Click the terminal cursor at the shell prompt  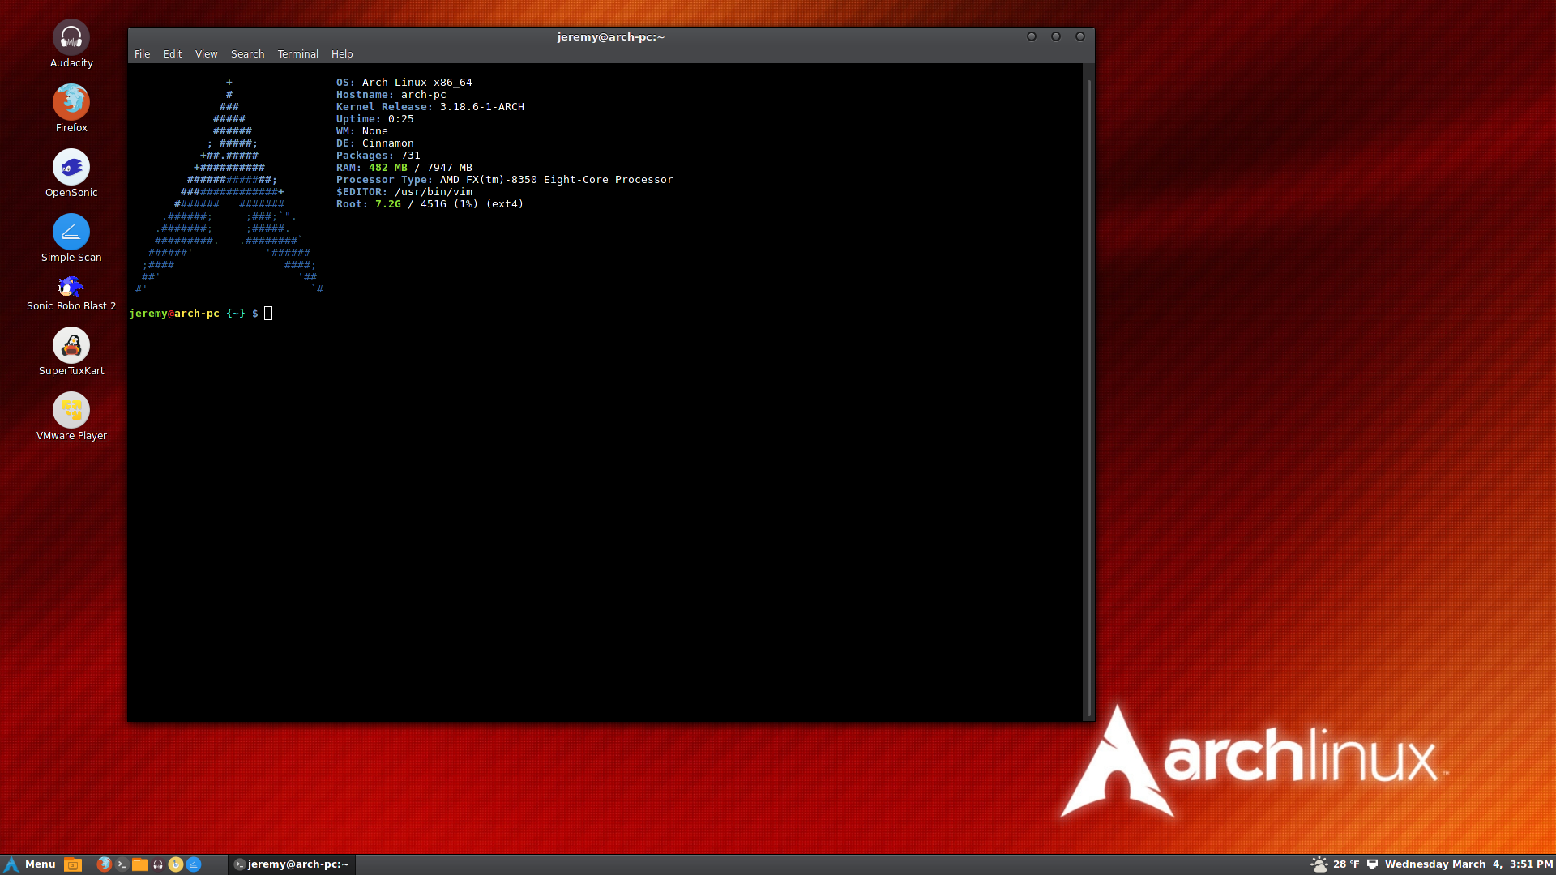tap(268, 314)
